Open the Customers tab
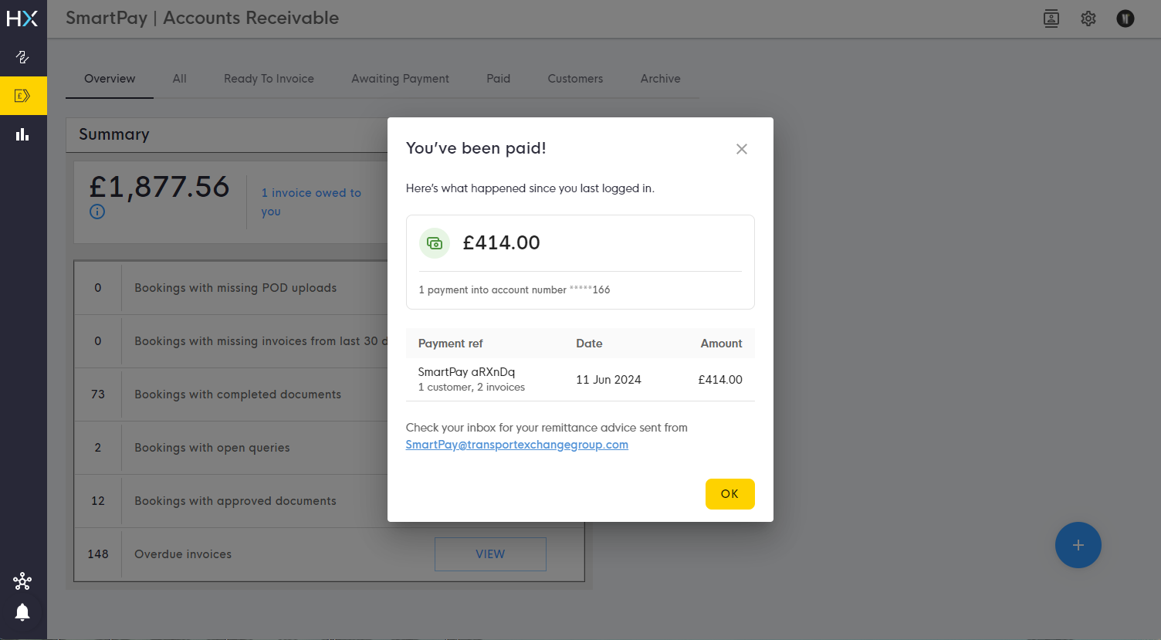This screenshot has width=1161, height=640. 575,79
